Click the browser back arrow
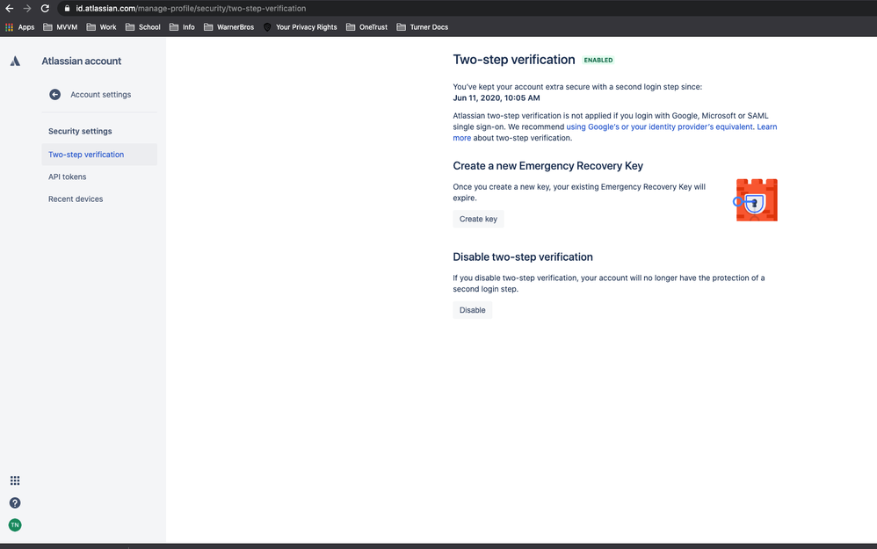877x549 pixels. point(9,9)
